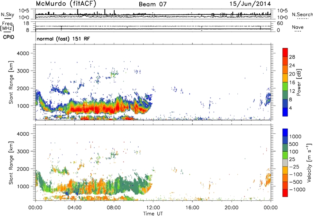Click the "12" value on the power colorbar
This screenshot has height=216, width=313.
292,91
